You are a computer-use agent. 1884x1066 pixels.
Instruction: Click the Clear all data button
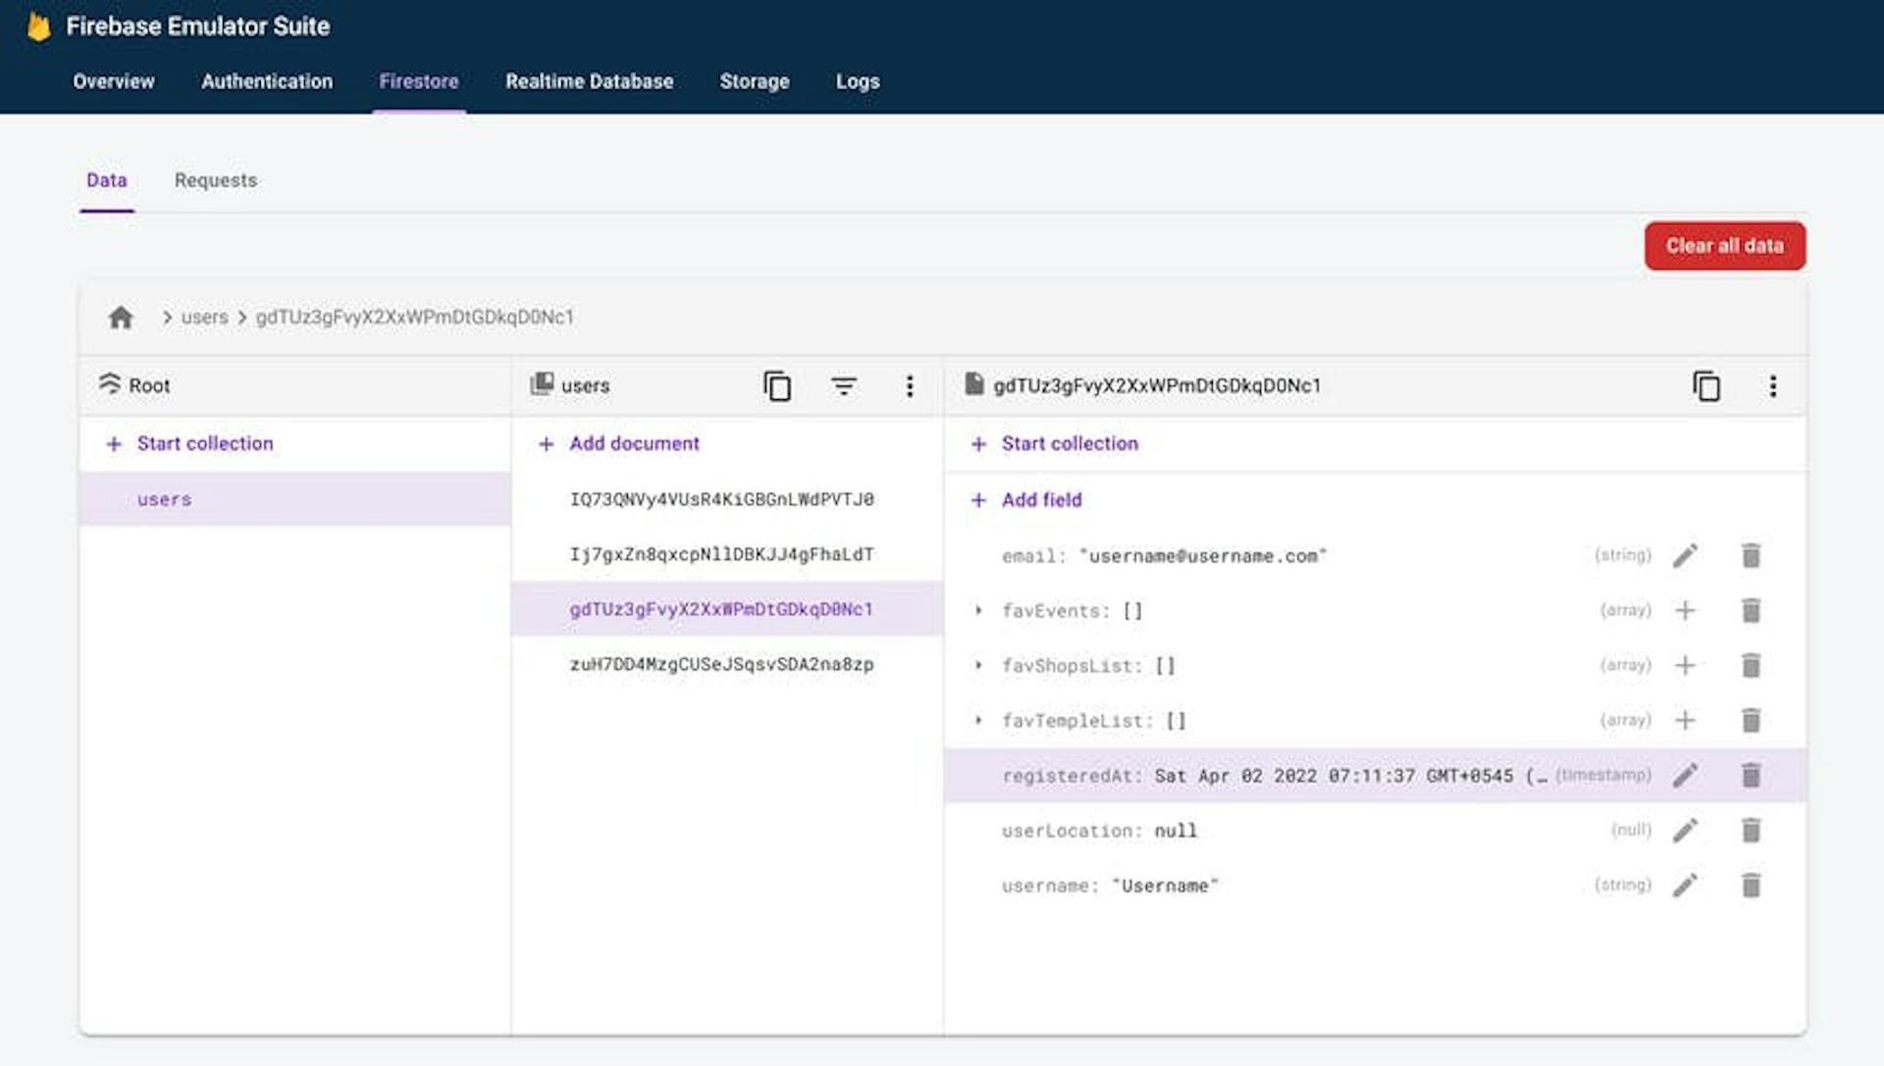1725,246
